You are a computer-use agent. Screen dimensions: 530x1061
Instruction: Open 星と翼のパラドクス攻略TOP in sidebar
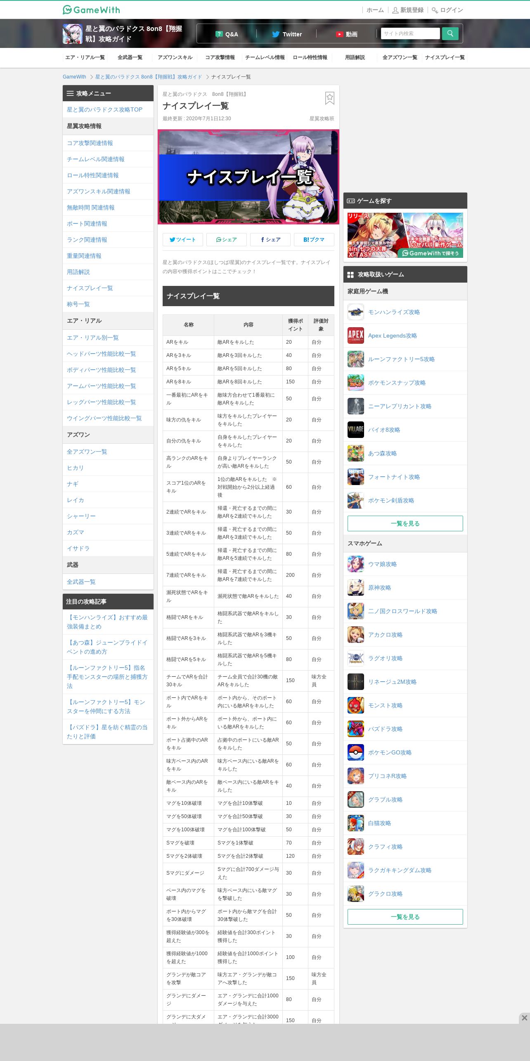point(108,109)
